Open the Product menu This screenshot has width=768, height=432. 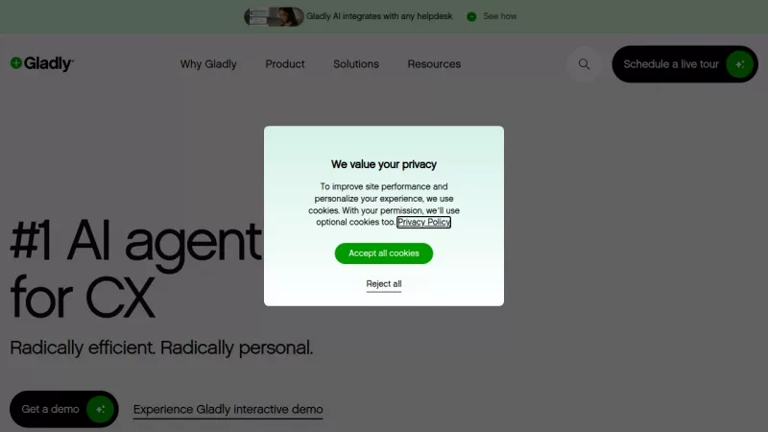(x=285, y=64)
